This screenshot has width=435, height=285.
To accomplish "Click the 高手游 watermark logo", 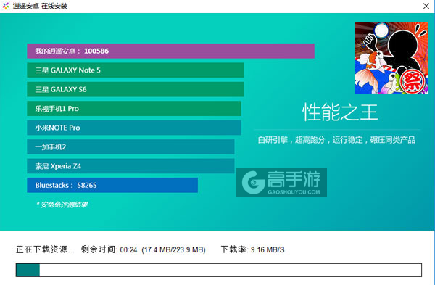I will (x=281, y=182).
